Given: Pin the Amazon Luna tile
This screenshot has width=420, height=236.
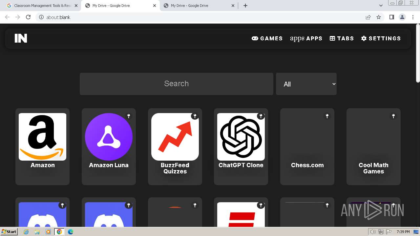Looking at the screenshot, I should tap(129, 116).
